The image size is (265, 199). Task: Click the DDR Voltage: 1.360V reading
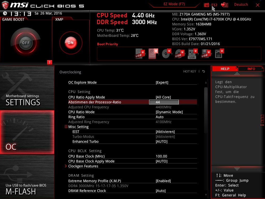(189, 34)
